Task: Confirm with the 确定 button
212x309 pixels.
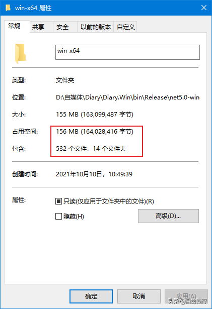Action: [91, 296]
